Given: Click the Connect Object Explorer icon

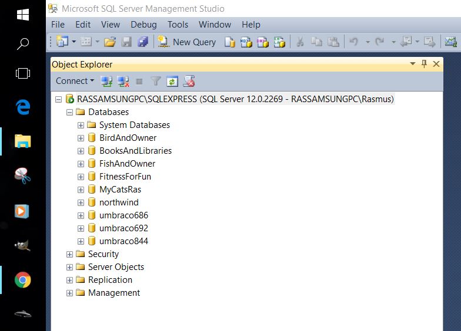Looking at the screenshot, I should coord(106,81).
